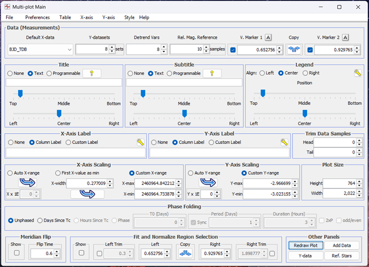Screen dimensions: 369x267
Task: Click the V. Marker 1 'A' icon button
Action: coord(268,38)
